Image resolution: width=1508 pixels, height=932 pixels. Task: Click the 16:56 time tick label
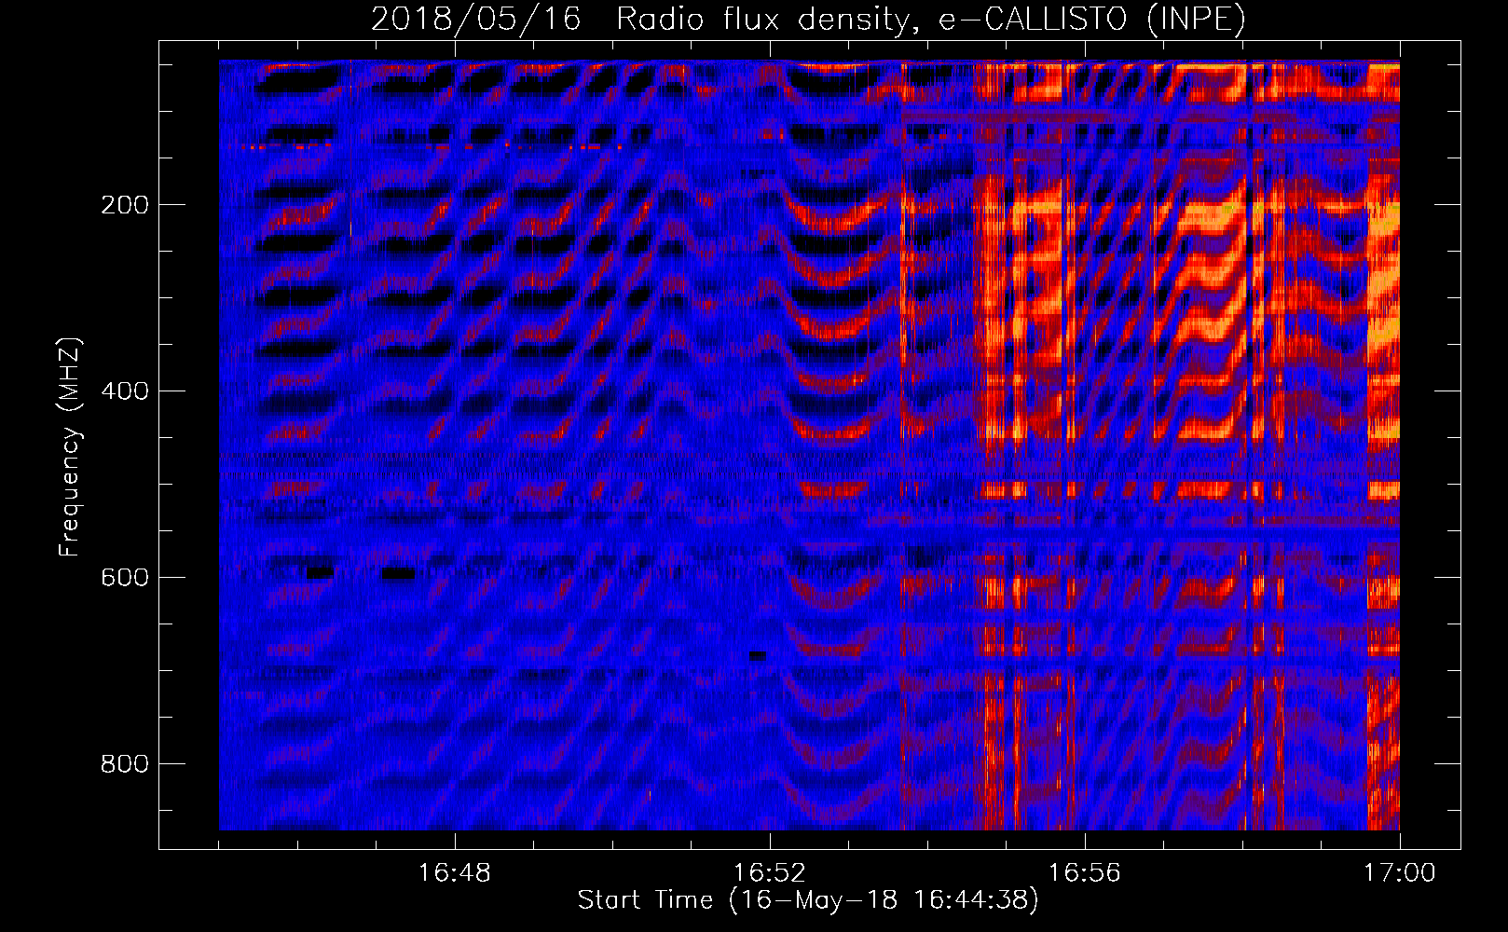[1085, 873]
